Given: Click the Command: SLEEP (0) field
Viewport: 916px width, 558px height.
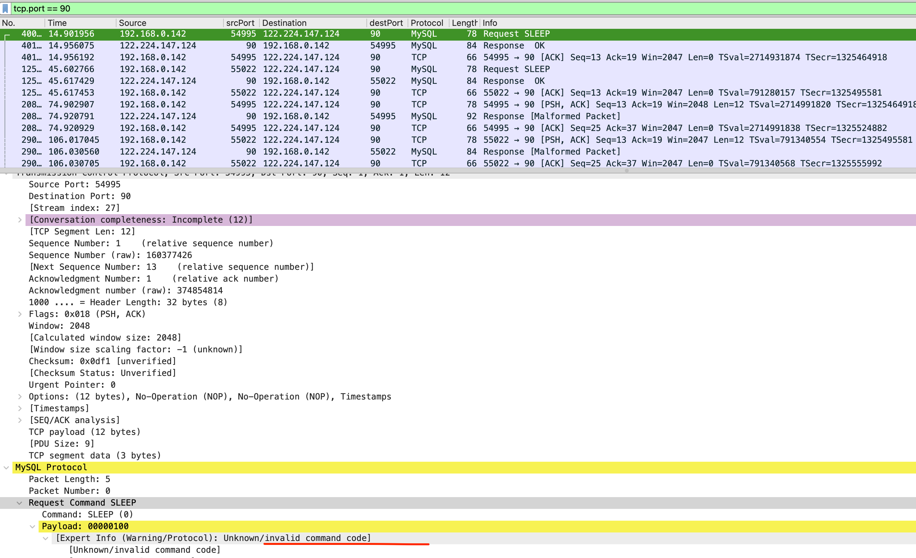Looking at the screenshot, I should point(87,514).
